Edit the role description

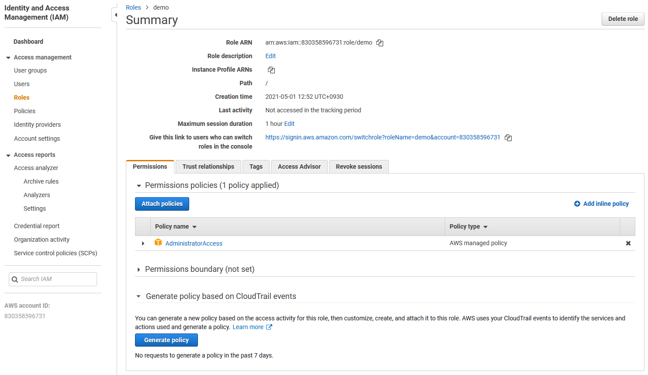[x=270, y=56]
